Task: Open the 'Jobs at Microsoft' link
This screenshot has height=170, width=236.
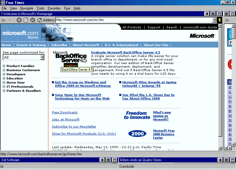Action: (x=65, y=120)
